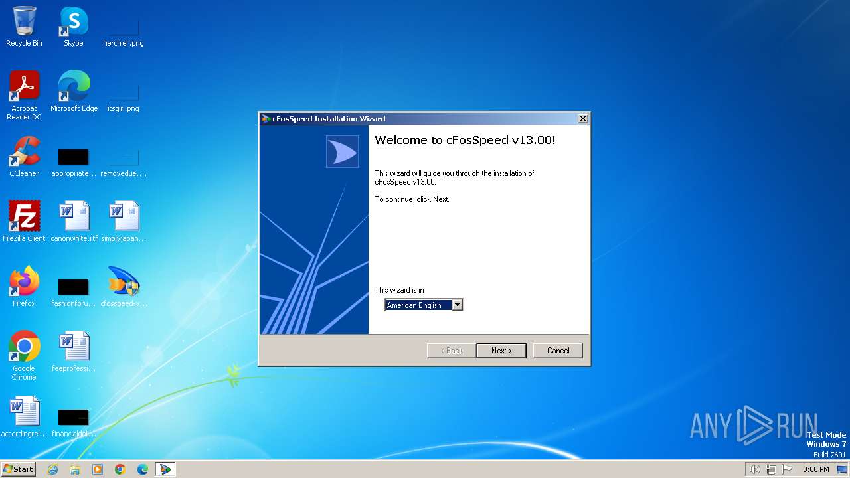The width and height of the screenshot is (850, 478).
Task: Open Google Chrome desktop shortcut
Action: (x=24, y=356)
